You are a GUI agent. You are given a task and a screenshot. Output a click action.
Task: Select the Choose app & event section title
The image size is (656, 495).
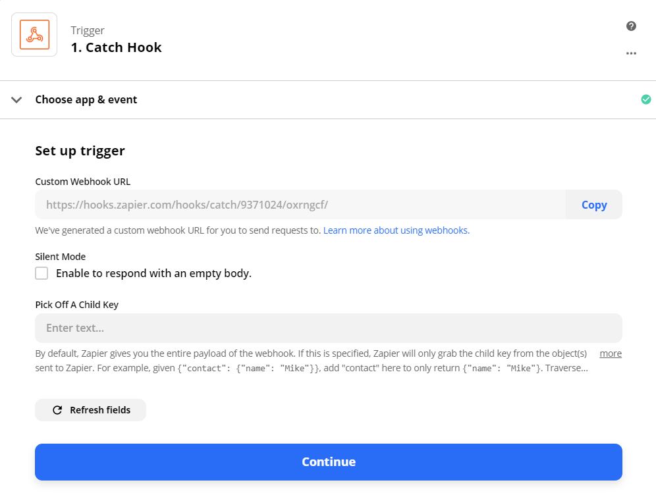(x=86, y=99)
